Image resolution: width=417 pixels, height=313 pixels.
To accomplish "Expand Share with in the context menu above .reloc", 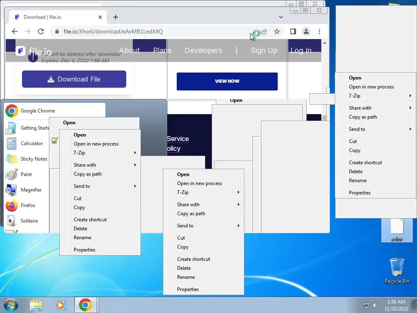I will pos(375,108).
